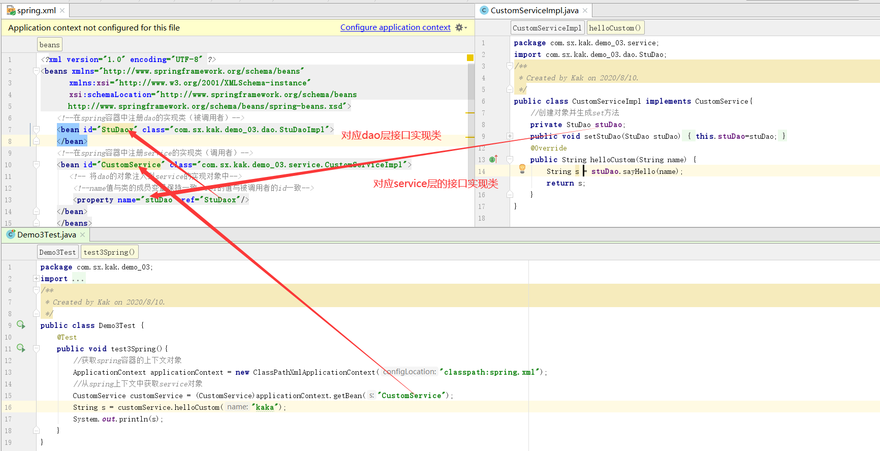Click the CustomServiceImpl breadcrumb
880x451 pixels.
tap(547, 28)
